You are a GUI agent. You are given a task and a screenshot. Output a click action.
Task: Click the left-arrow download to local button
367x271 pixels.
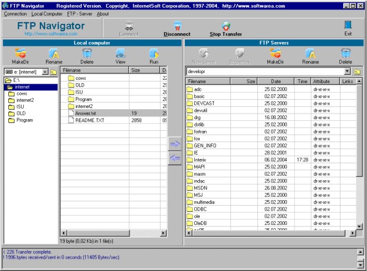pyautogui.click(x=175, y=158)
